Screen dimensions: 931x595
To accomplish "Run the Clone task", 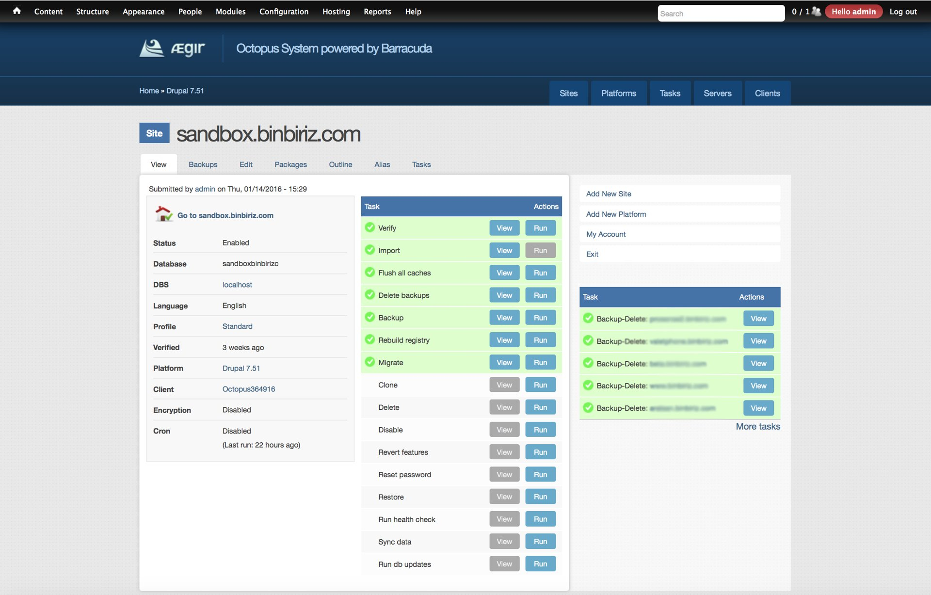I will 540,385.
